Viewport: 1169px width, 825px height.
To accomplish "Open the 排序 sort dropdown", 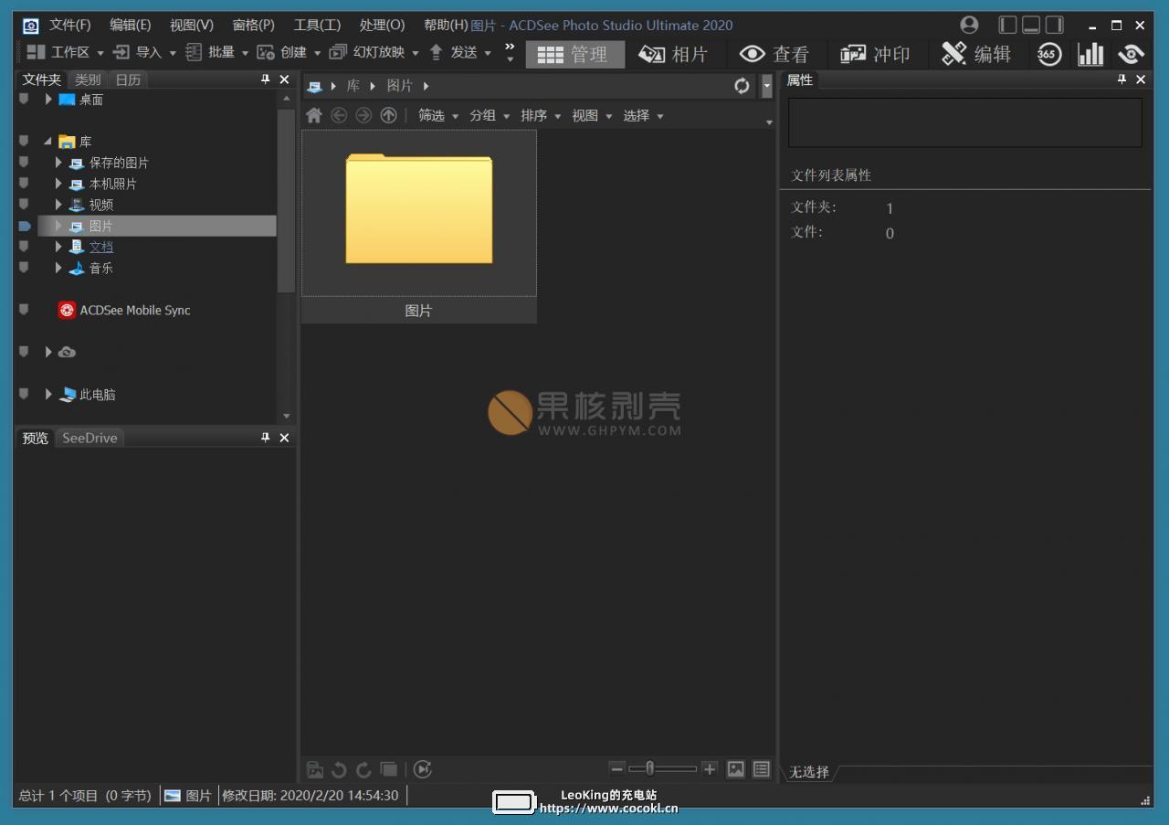I will tap(541, 115).
